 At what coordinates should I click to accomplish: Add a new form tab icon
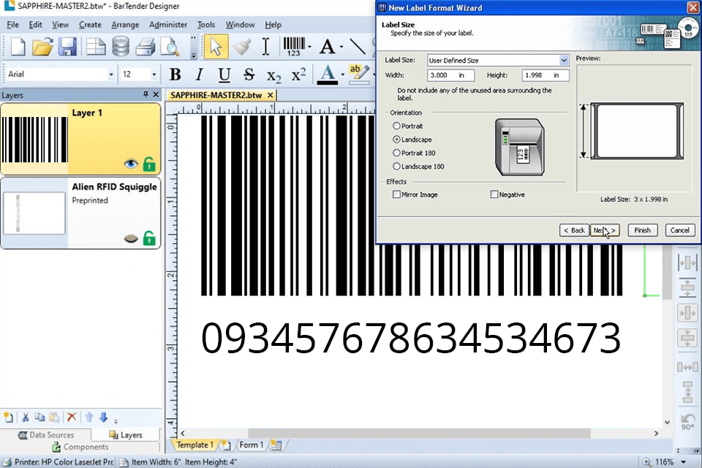click(x=276, y=445)
